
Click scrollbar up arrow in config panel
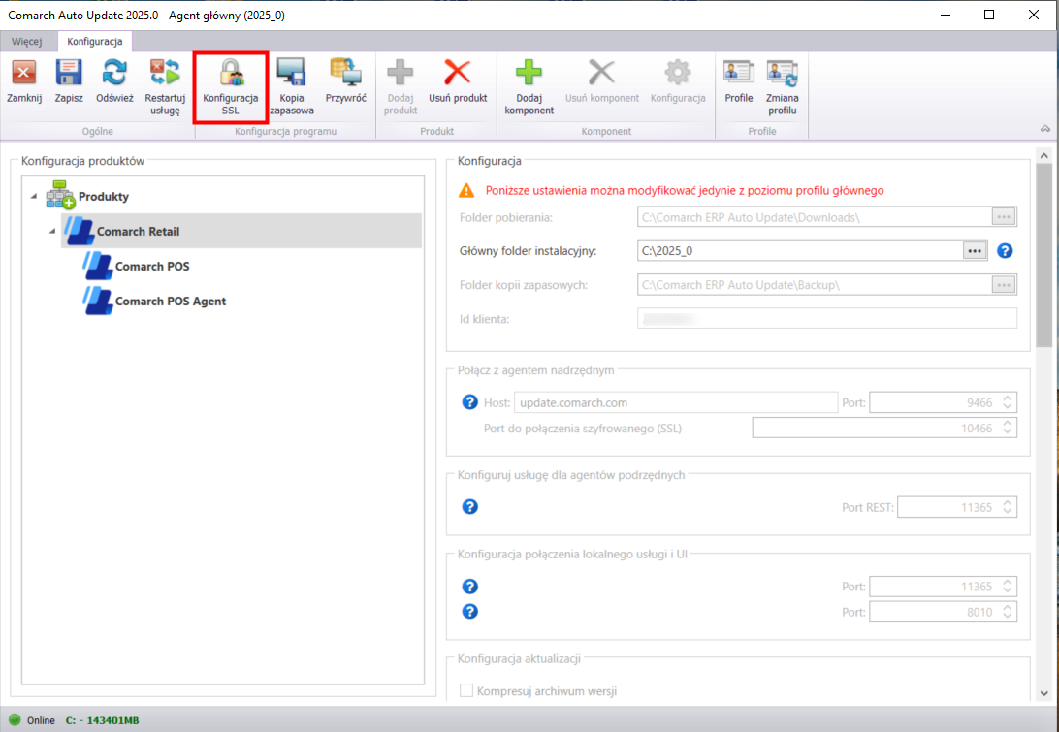click(1044, 155)
